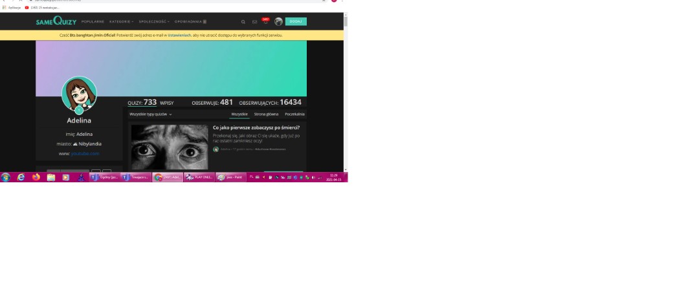
Task: Open the messages envelope icon
Action: (254, 22)
